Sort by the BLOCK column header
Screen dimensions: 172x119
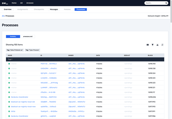point(150,55)
